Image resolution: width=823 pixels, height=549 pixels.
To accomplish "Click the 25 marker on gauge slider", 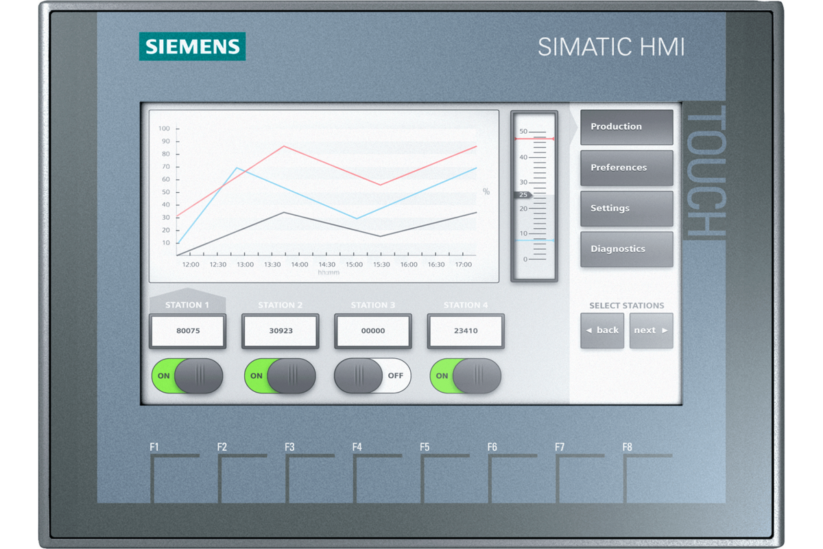I will tap(523, 195).
